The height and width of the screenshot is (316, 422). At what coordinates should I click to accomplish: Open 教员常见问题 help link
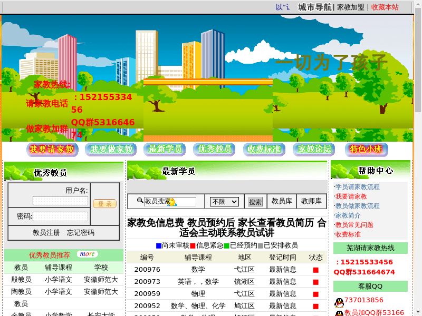[354, 225]
